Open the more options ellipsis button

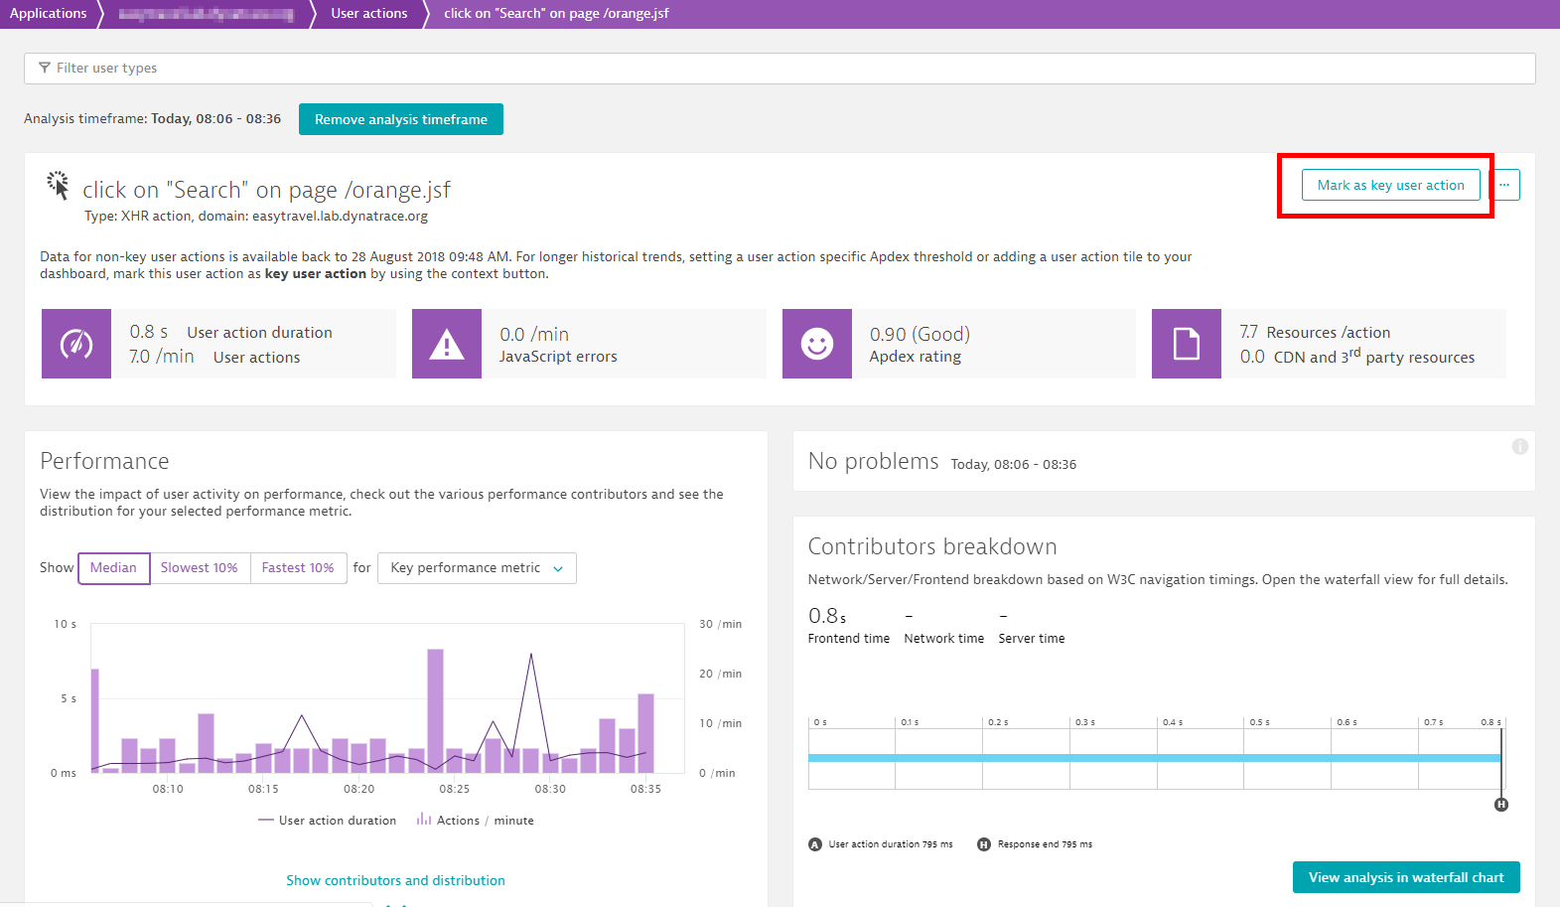(1504, 185)
